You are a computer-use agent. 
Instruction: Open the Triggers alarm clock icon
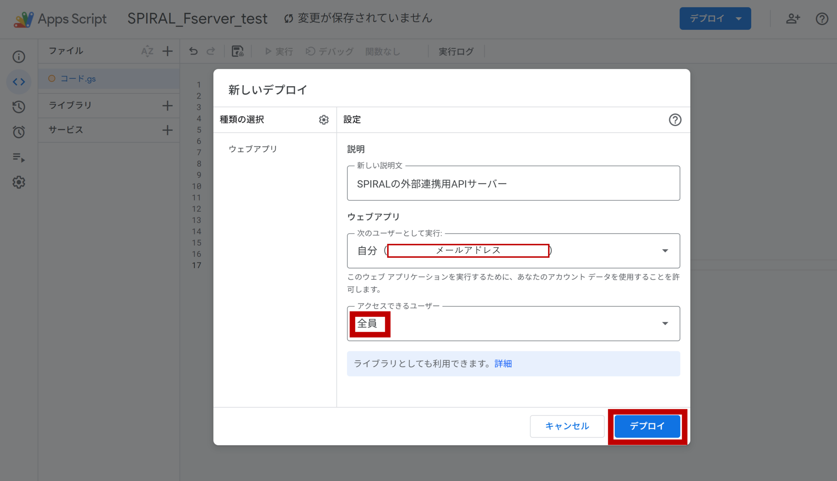tap(19, 132)
